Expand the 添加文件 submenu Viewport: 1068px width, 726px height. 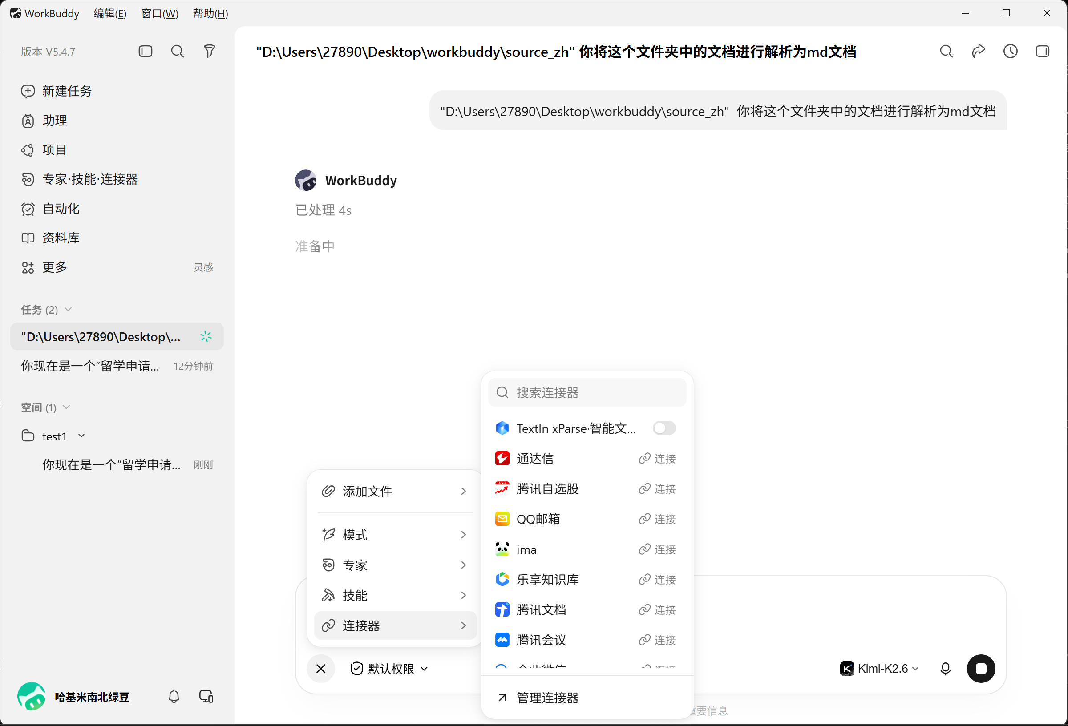tap(395, 491)
